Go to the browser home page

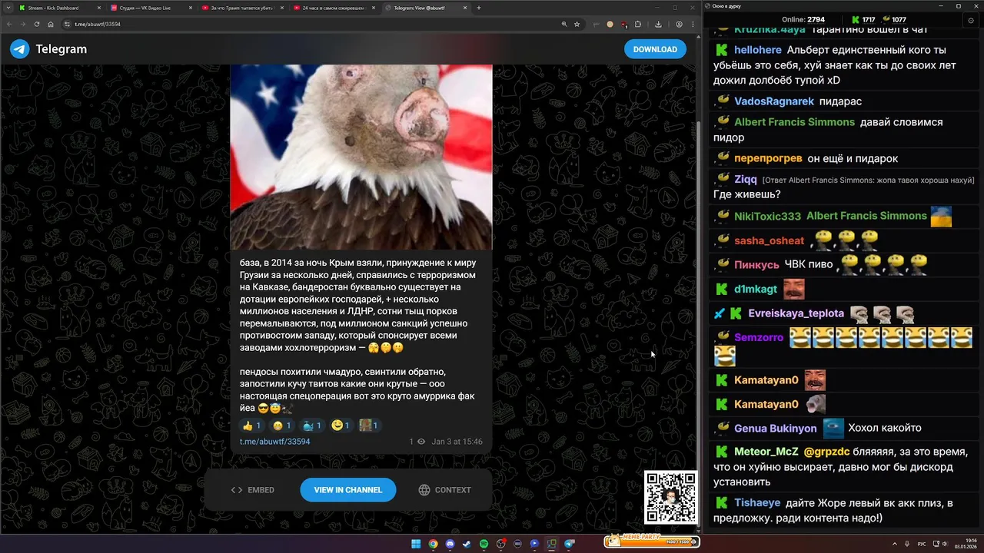click(x=51, y=24)
